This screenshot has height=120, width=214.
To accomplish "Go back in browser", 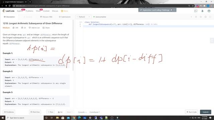I will 2,6.
